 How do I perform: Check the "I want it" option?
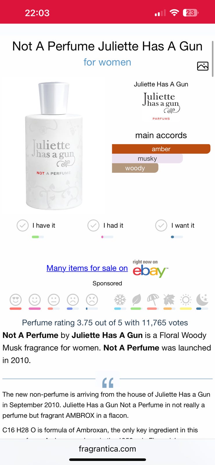[161, 226]
